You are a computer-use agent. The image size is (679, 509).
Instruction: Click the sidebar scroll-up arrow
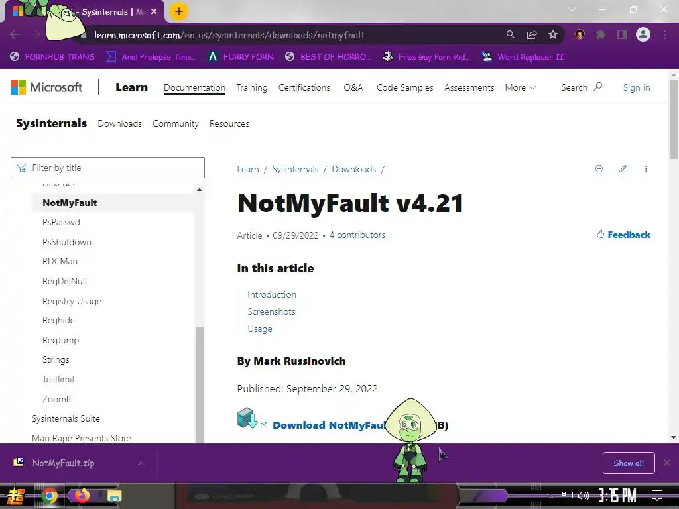tap(199, 190)
